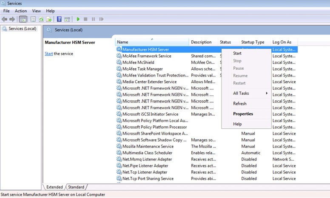Select Microsoft Policy Platform Processor service
The width and height of the screenshot is (330, 198).
coord(155,127)
